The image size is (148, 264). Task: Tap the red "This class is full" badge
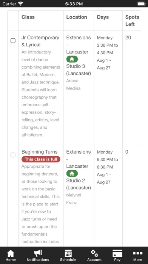(41, 159)
